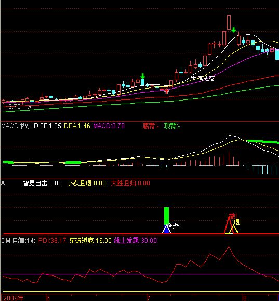Image resolution: width=279 pixels, height=301 pixels.
Task: Select the red 撤! signal label
Action: coord(233,216)
